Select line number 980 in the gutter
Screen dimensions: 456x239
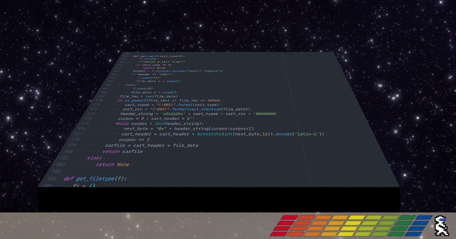(x=68, y=151)
